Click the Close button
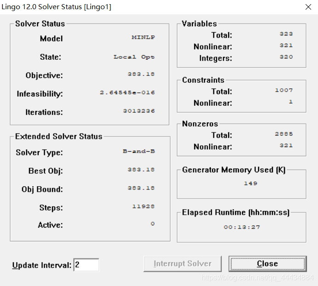Screen dimensions: 318x286 267,264
